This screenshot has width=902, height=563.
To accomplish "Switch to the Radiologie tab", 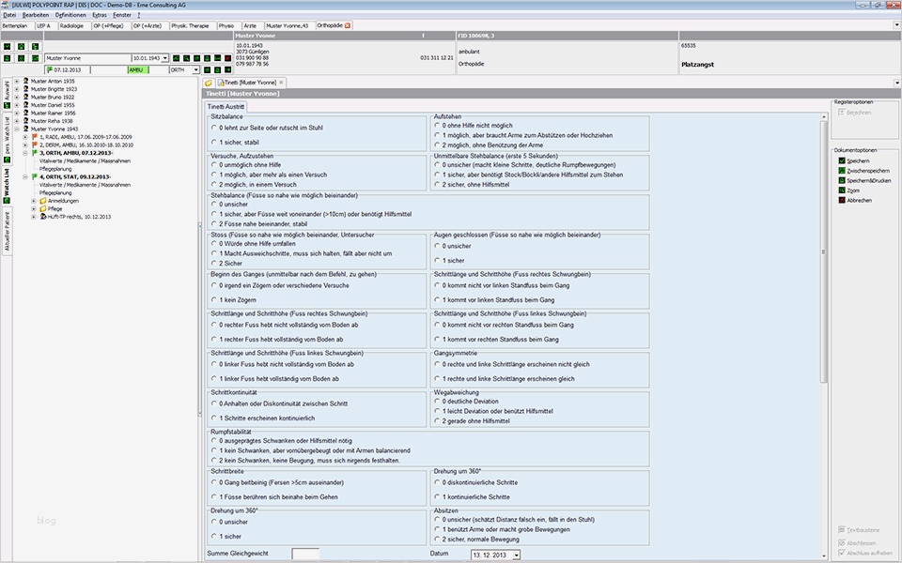I will pos(71,25).
